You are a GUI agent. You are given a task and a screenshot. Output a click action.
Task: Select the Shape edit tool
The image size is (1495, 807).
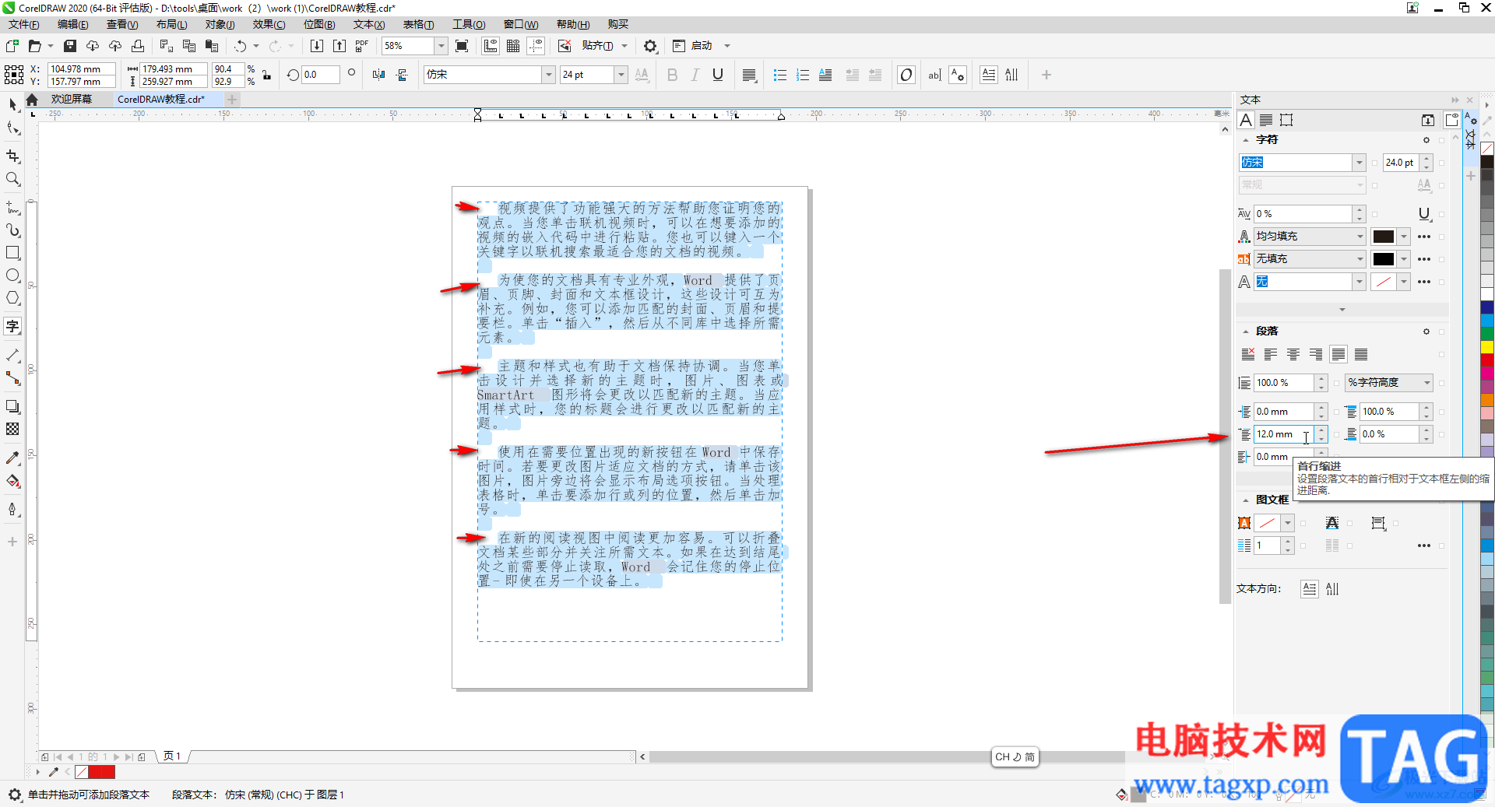(x=12, y=128)
